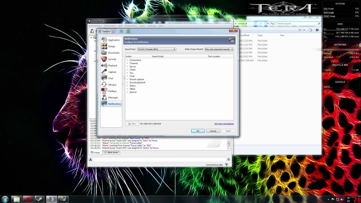
Task: Open the Design options category
Action: point(111,46)
